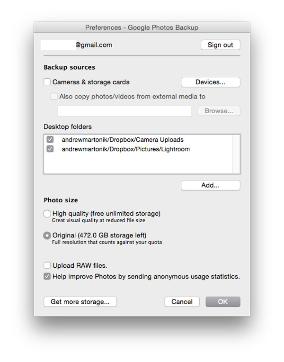284x362 pixels.
Task: Enable Cameras & storage cards backup
Action: click(x=47, y=82)
